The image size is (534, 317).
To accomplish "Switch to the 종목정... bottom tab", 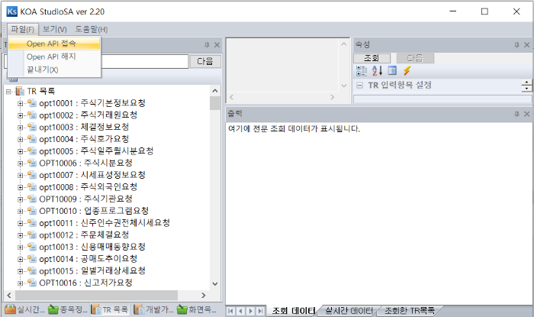I will (68, 309).
